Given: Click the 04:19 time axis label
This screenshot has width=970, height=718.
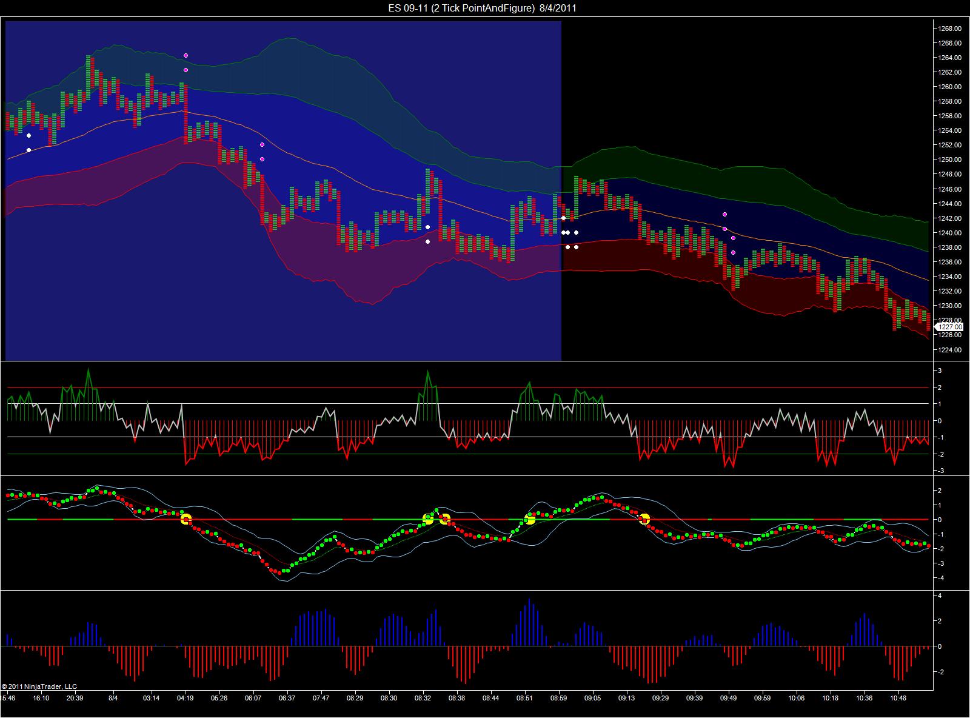Looking at the screenshot, I should coord(186,698).
